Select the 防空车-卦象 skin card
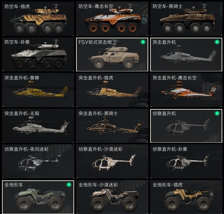 [38, 54]
